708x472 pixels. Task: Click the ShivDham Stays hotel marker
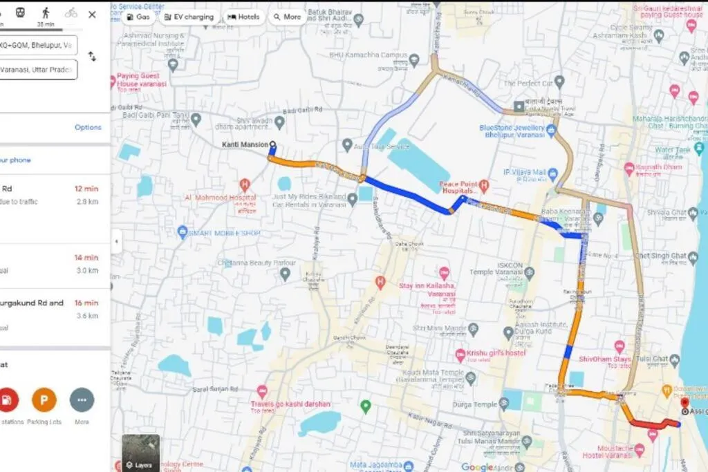click(619, 346)
